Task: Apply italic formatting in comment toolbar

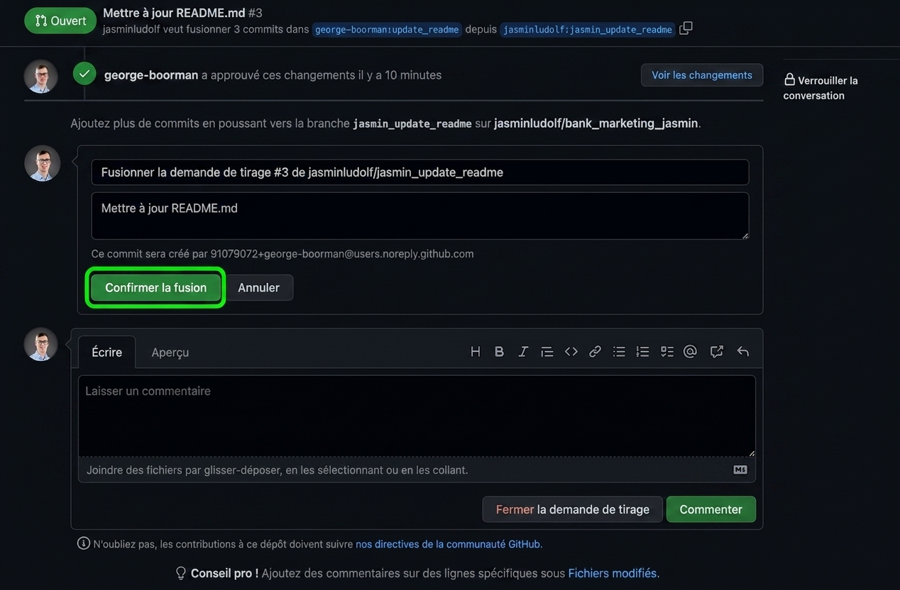Action: click(x=523, y=352)
